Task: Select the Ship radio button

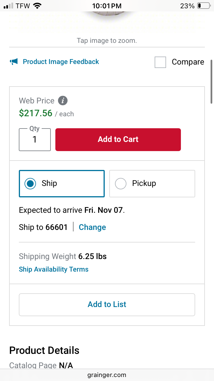Action: pyautogui.click(x=30, y=184)
